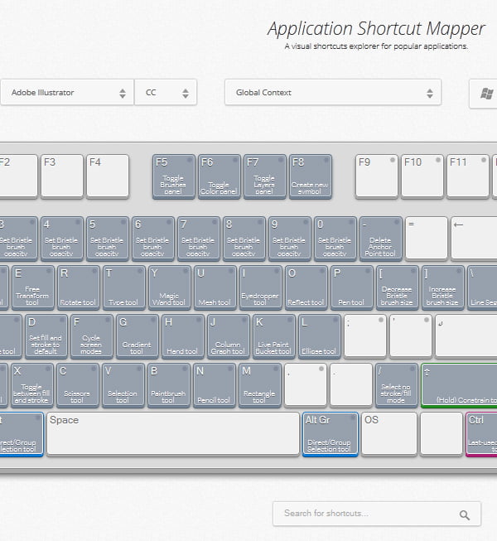Select the L Ellipse tool key
497x541 pixels.
[x=320, y=336]
